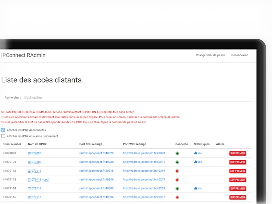272x204 pixels.
Task: Open IPBX name X1079113 - upd! link
Action: point(39,180)
